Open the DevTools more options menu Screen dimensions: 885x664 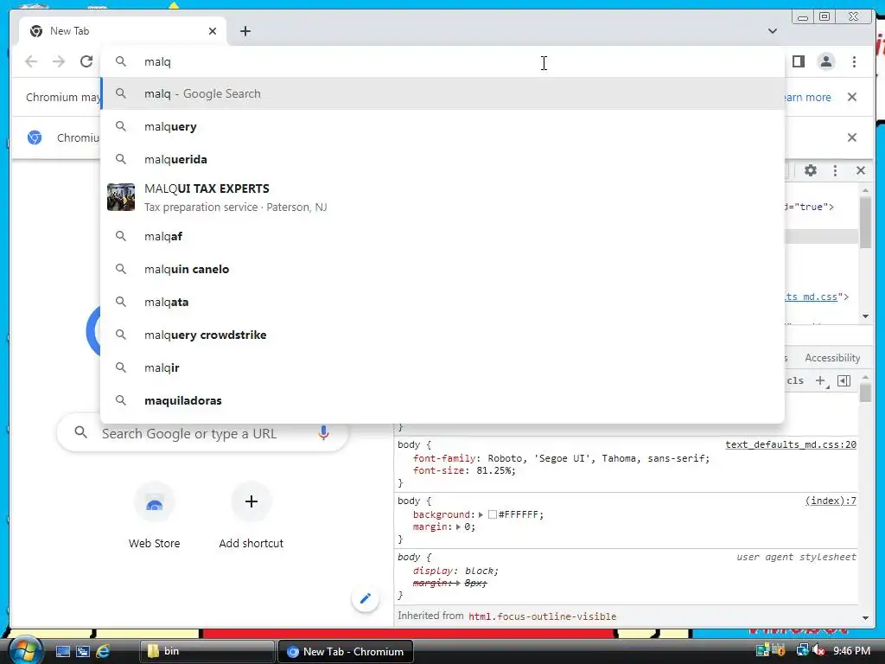point(836,170)
